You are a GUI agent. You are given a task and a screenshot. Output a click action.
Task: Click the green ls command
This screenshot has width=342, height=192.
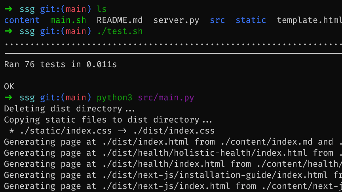pyautogui.click(x=102, y=9)
